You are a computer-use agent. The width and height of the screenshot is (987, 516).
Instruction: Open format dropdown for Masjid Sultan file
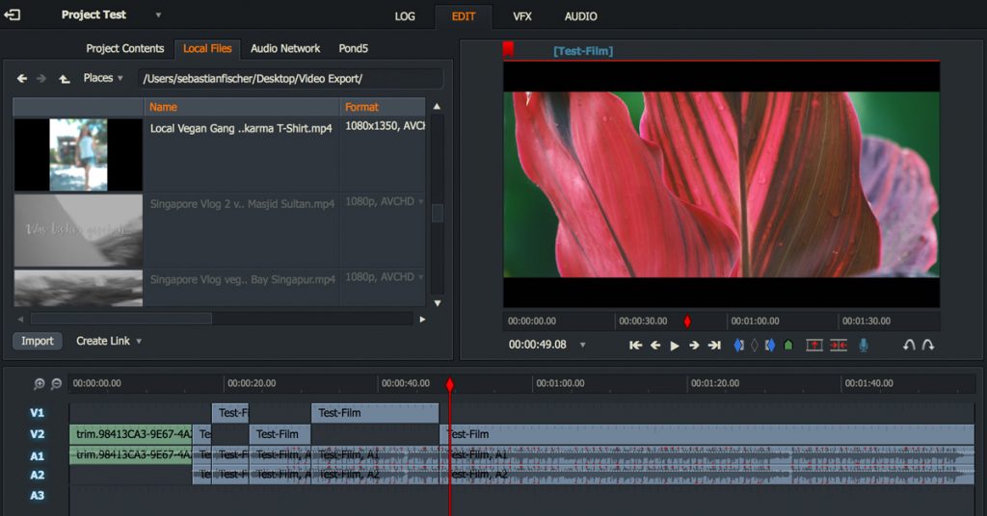(420, 202)
